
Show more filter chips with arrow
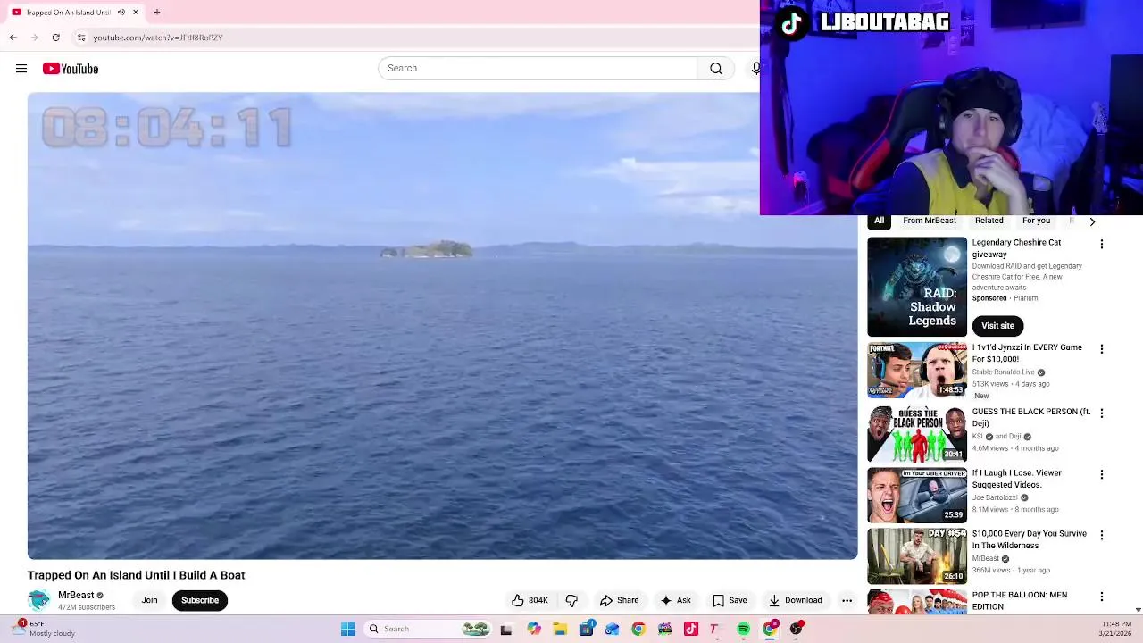pos(1091,221)
